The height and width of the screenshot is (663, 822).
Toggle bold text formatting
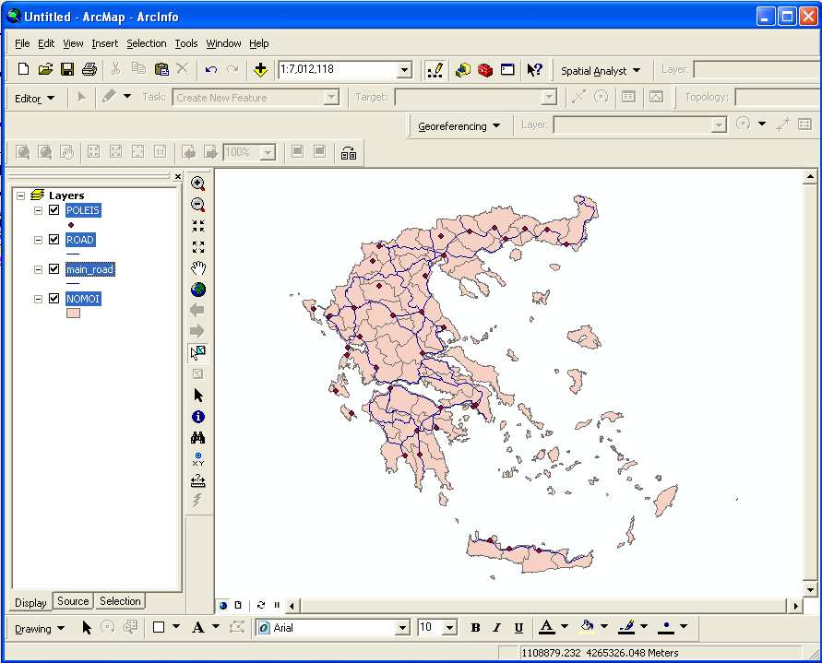click(475, 627)
